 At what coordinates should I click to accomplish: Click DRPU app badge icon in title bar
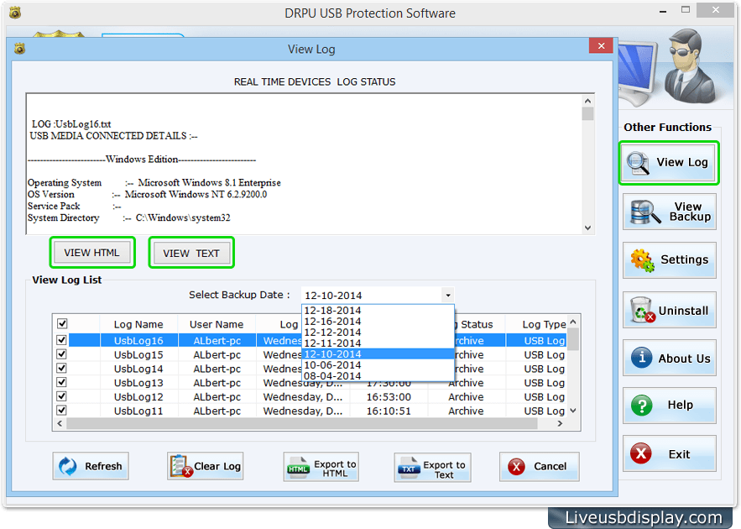[15, 13]
